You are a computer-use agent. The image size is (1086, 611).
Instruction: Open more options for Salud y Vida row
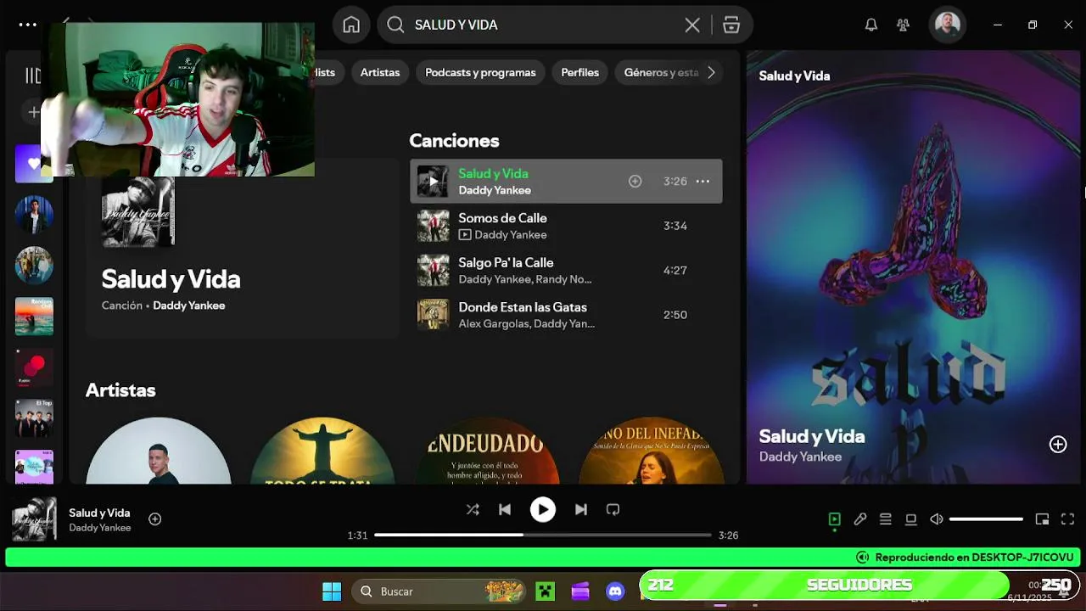point(703,181)
